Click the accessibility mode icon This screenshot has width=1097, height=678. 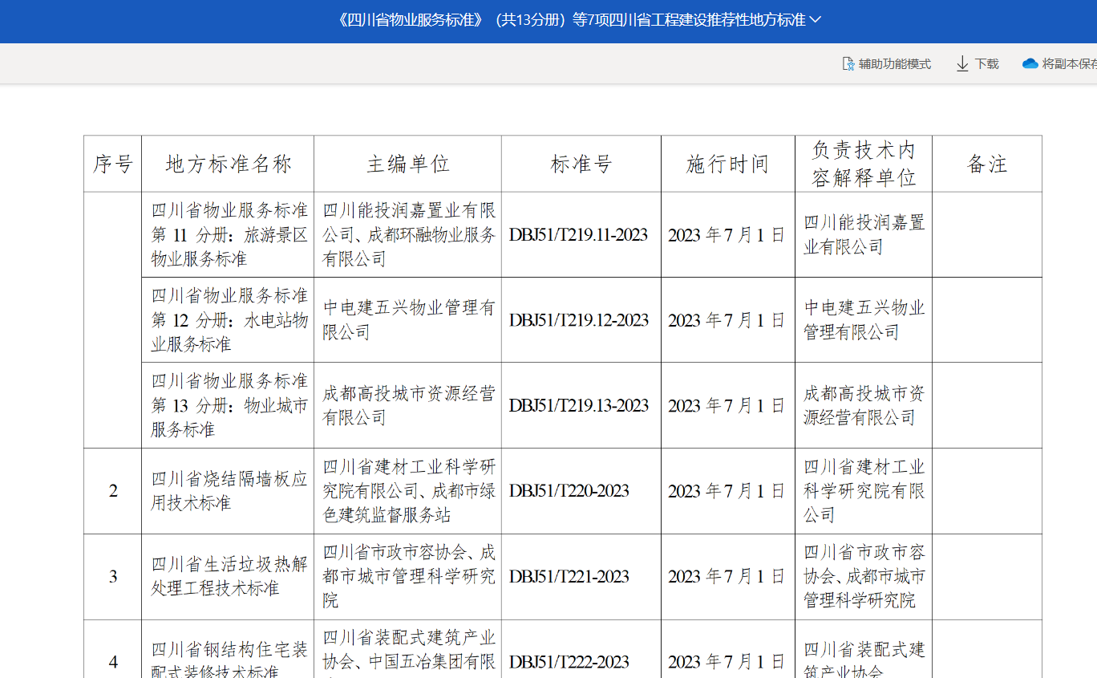848,63
